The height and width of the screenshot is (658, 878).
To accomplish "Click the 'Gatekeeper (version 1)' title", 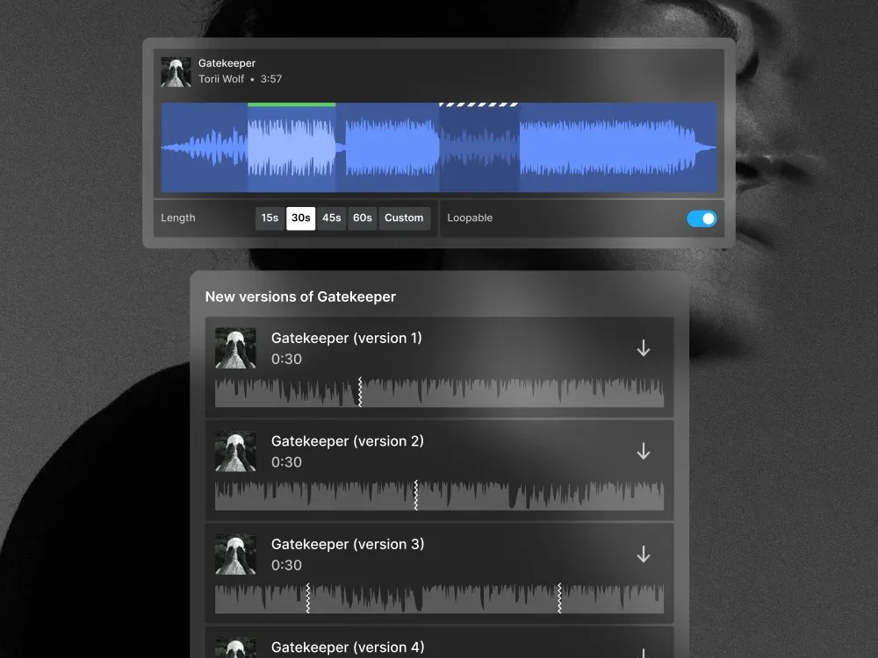I will coord(347,338).
